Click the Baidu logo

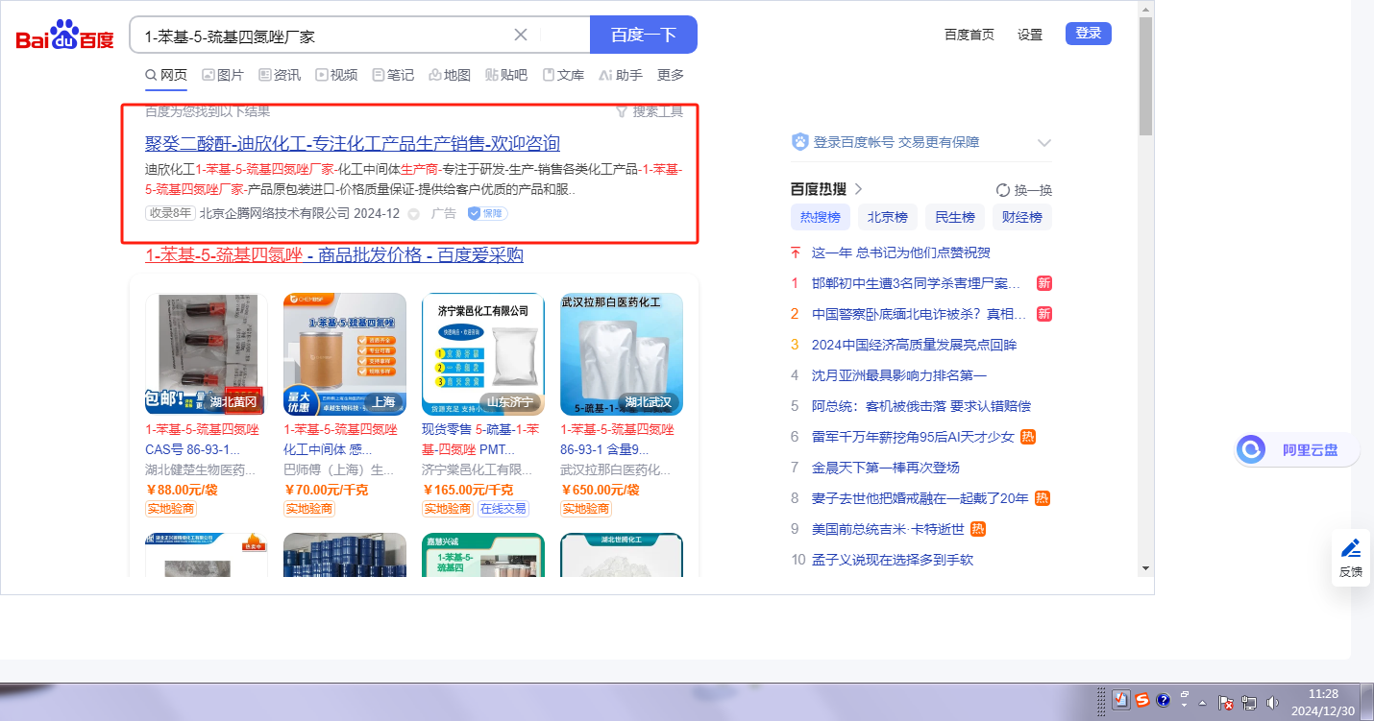(x=64, y=36)
